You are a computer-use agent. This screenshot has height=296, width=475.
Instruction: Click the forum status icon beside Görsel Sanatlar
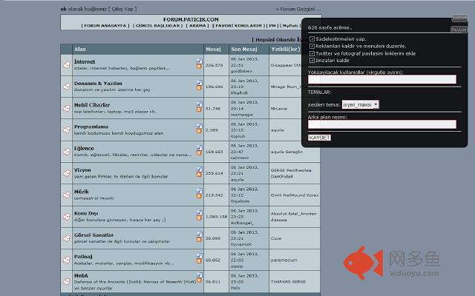click(x=67, y=238)
